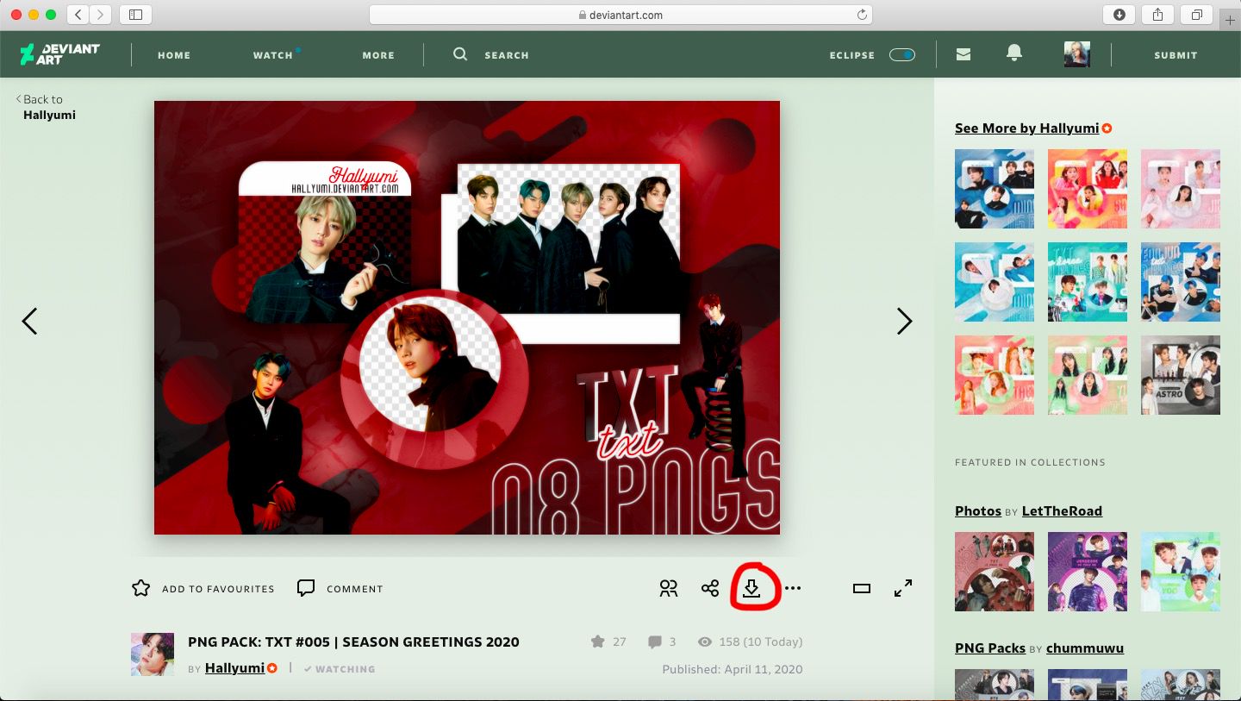Click the fullscreen expand arrows icon
1241x701 pixels.
(902, 589)
